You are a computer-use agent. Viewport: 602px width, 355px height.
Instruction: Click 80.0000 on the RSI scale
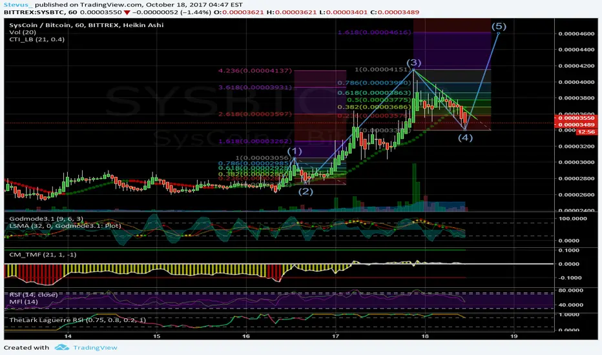[x=572, y=290]
